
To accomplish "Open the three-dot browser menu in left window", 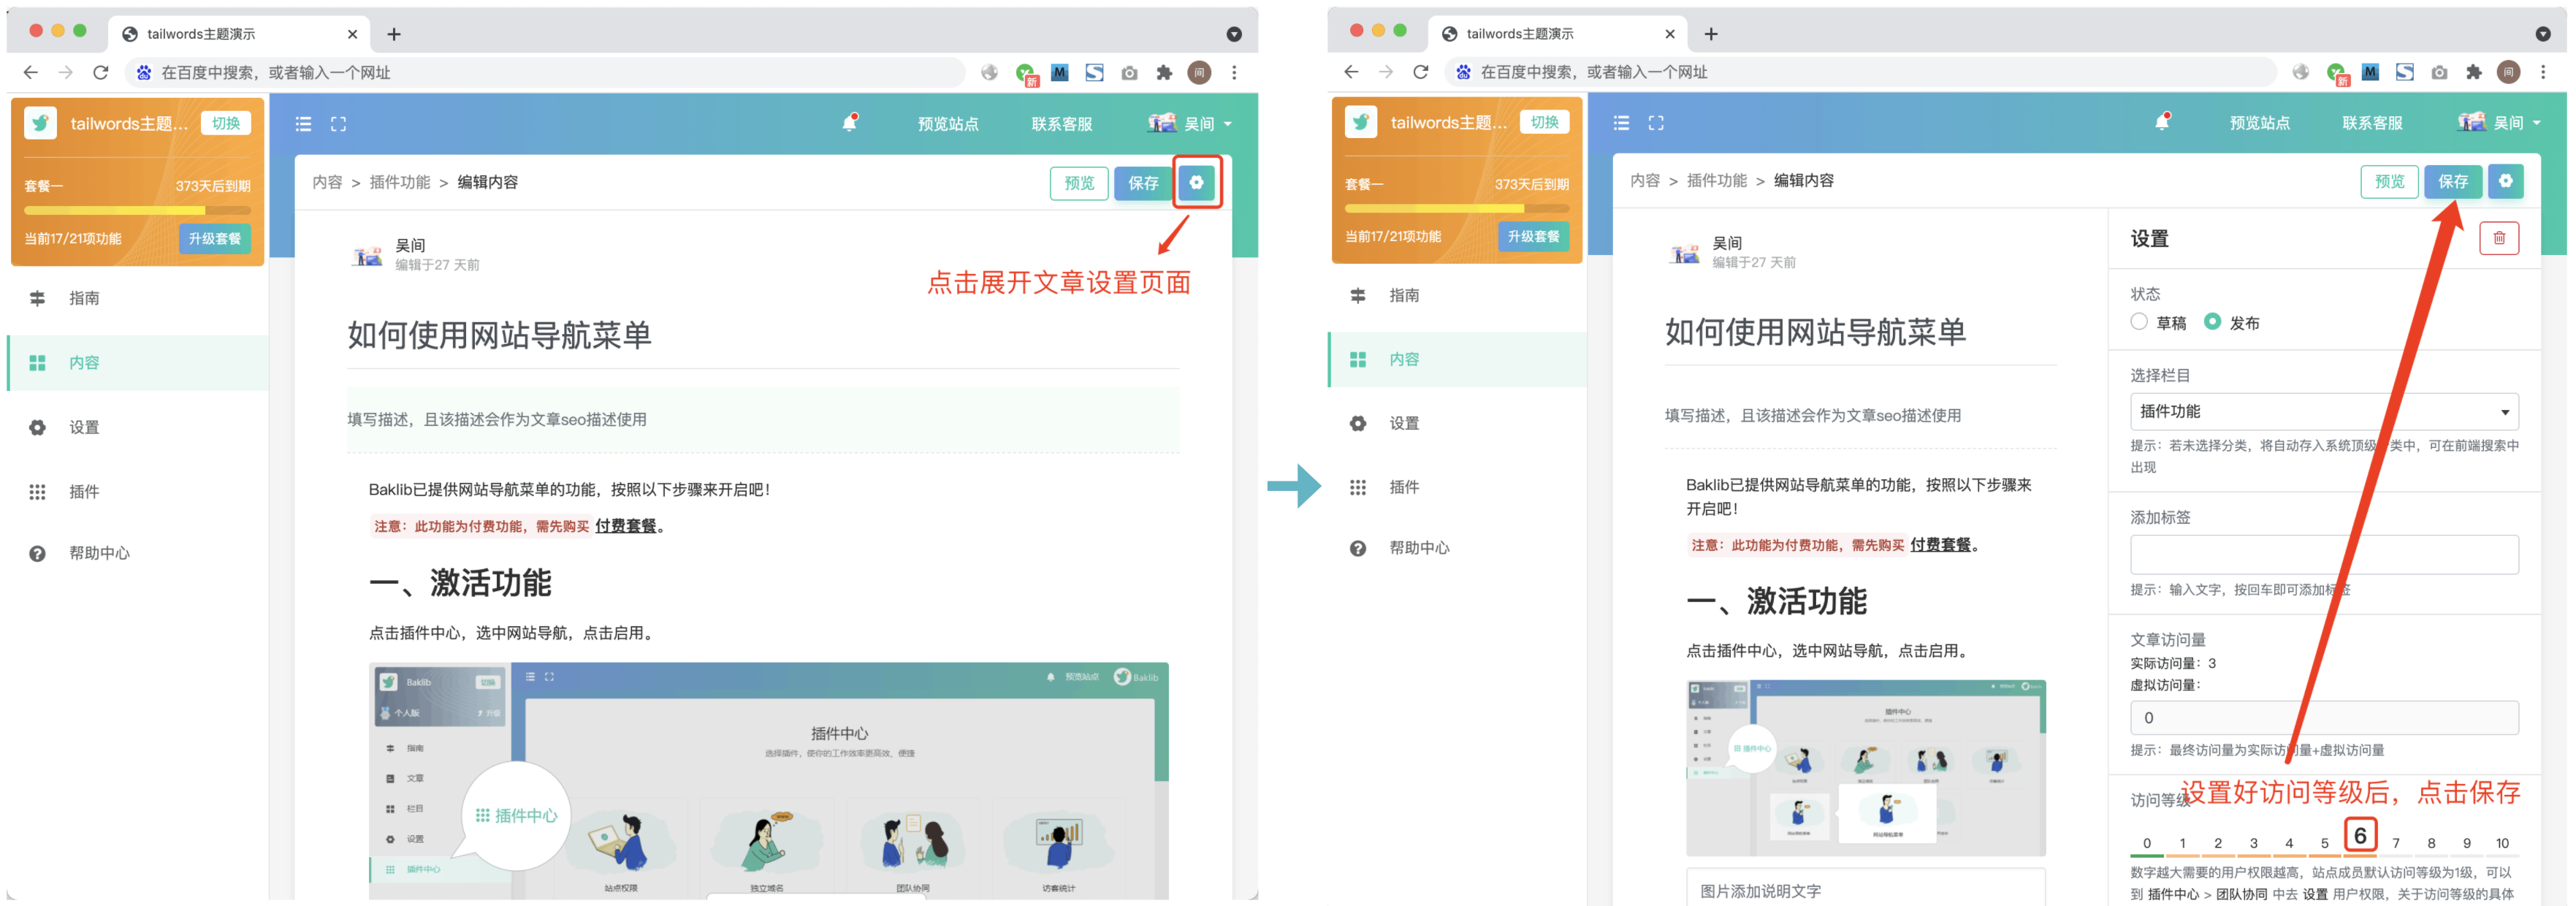I will tap(1234, 72).
